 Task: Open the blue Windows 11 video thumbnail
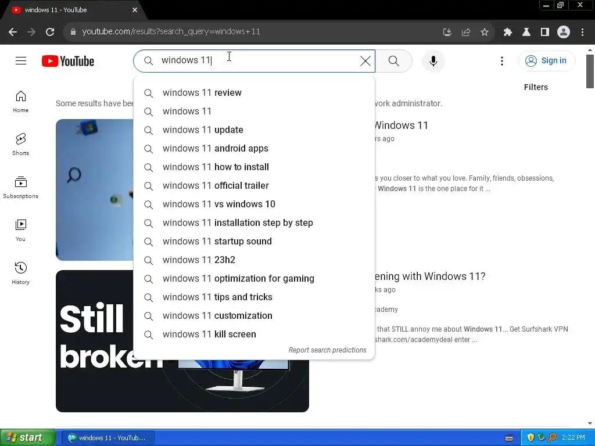[x=95, y=190]
